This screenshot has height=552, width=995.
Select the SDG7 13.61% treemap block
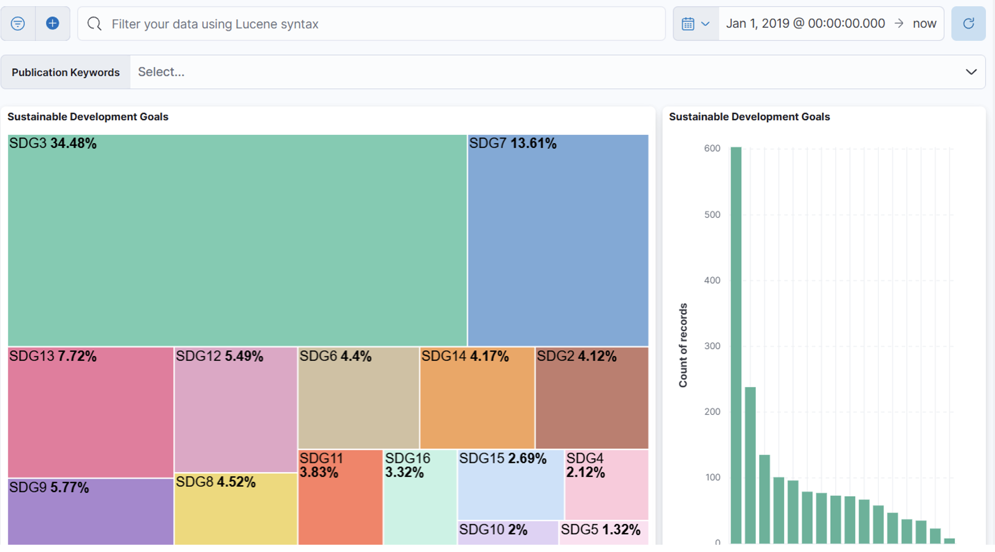(558, 240)
